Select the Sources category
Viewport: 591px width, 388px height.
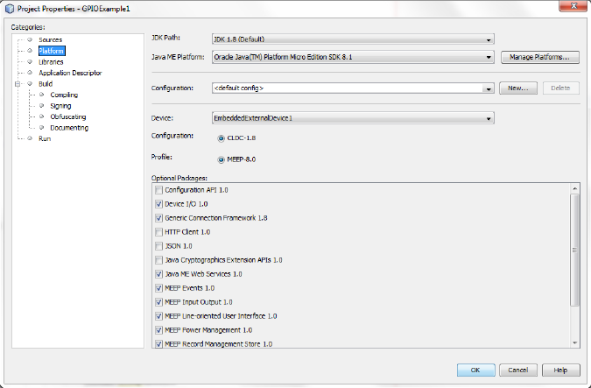pos(50,39)
